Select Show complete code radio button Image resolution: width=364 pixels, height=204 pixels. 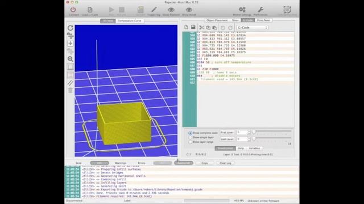191,133
